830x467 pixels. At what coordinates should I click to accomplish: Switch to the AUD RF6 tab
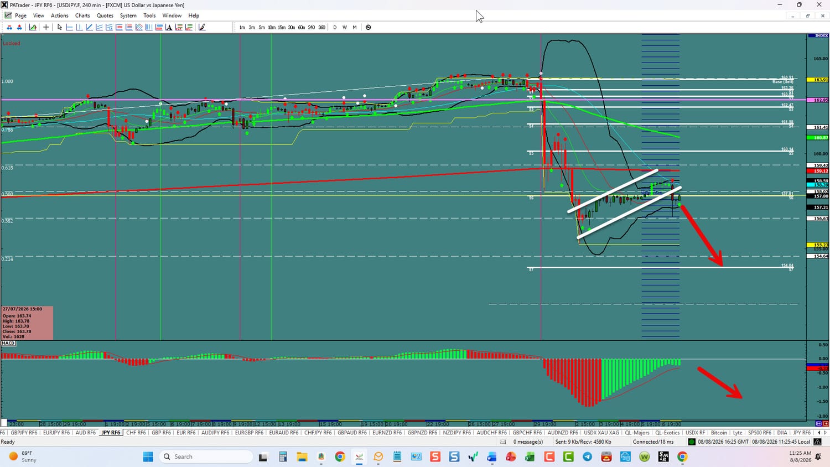point(85,433)
